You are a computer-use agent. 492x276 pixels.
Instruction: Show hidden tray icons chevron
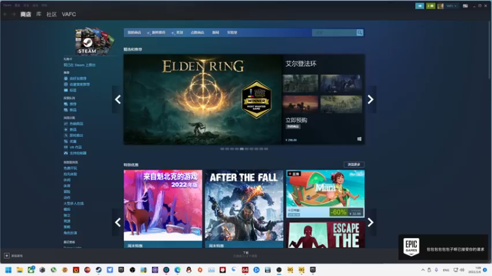coord(423,270)
